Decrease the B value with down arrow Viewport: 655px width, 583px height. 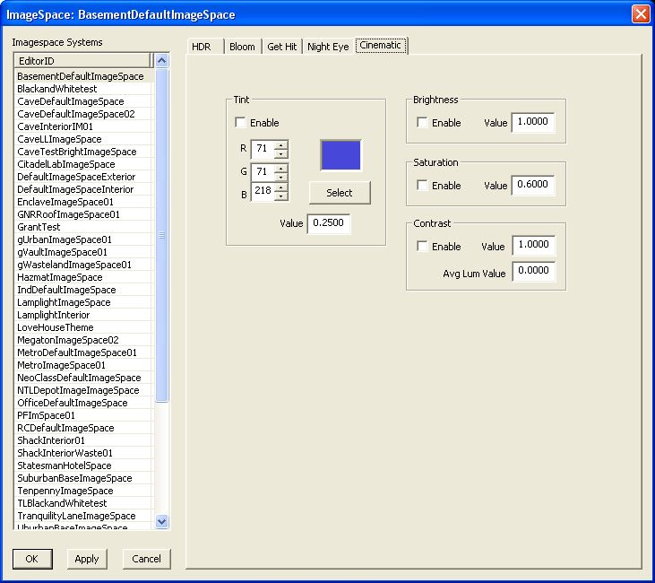click(280, 196)
